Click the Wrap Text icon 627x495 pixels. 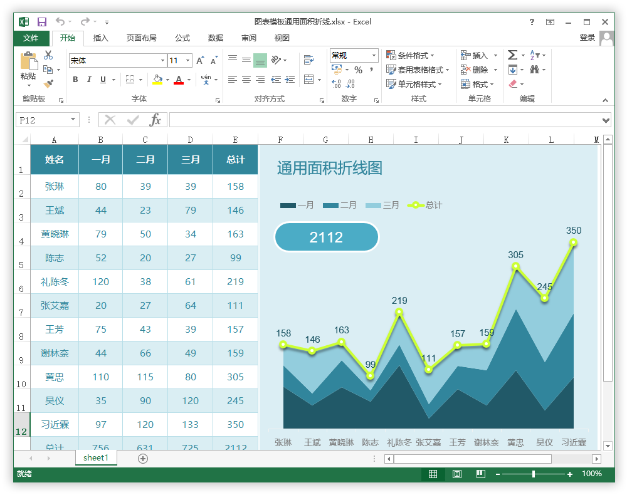tap(308, 60)
